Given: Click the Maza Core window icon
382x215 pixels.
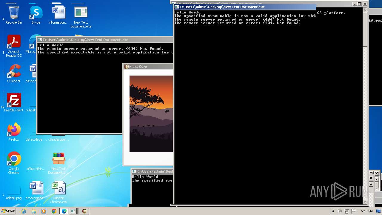Looking at the screenshot, I should 127,67.
